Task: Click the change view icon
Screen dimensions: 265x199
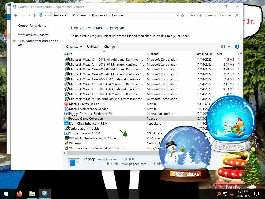Action: click(223, 47)
